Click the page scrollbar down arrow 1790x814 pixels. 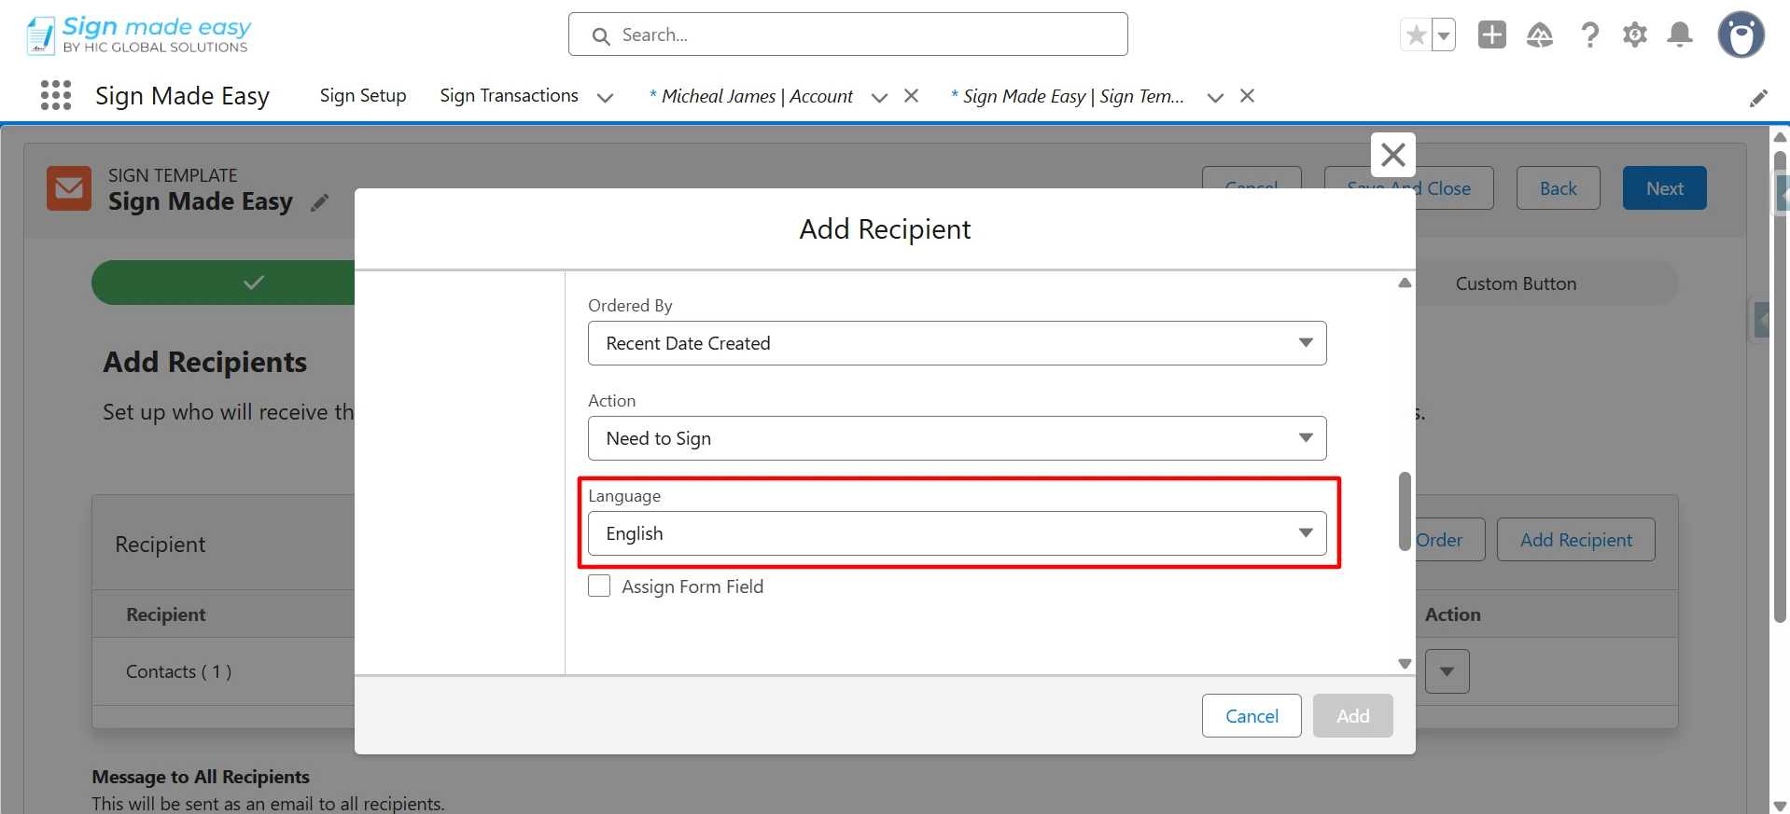pyautogui.click(x=1780, y=806)
